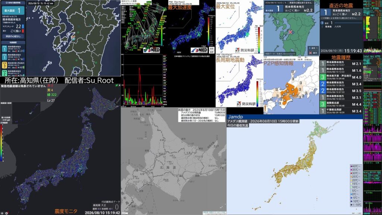Click the B marker on the P2P map
Viewport: 382px width, 215px height.
[290, 96]
